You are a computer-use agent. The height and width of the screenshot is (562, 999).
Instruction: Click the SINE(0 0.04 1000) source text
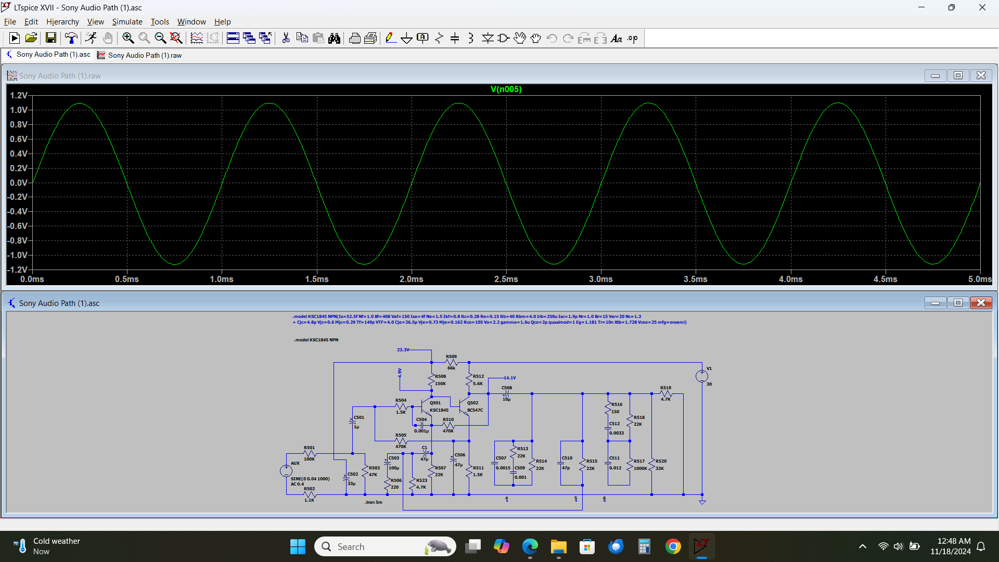[310, 479]
